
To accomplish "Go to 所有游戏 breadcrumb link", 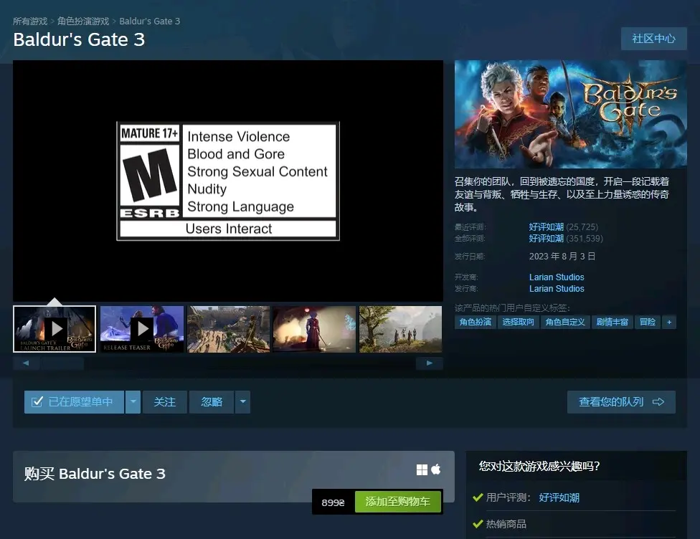I will pos(30,22).
